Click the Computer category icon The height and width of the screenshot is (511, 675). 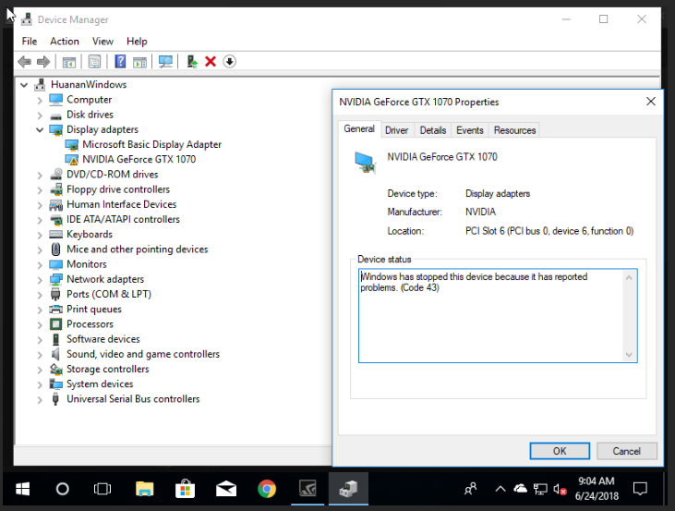pyautogui.click(x=56, y=100)
